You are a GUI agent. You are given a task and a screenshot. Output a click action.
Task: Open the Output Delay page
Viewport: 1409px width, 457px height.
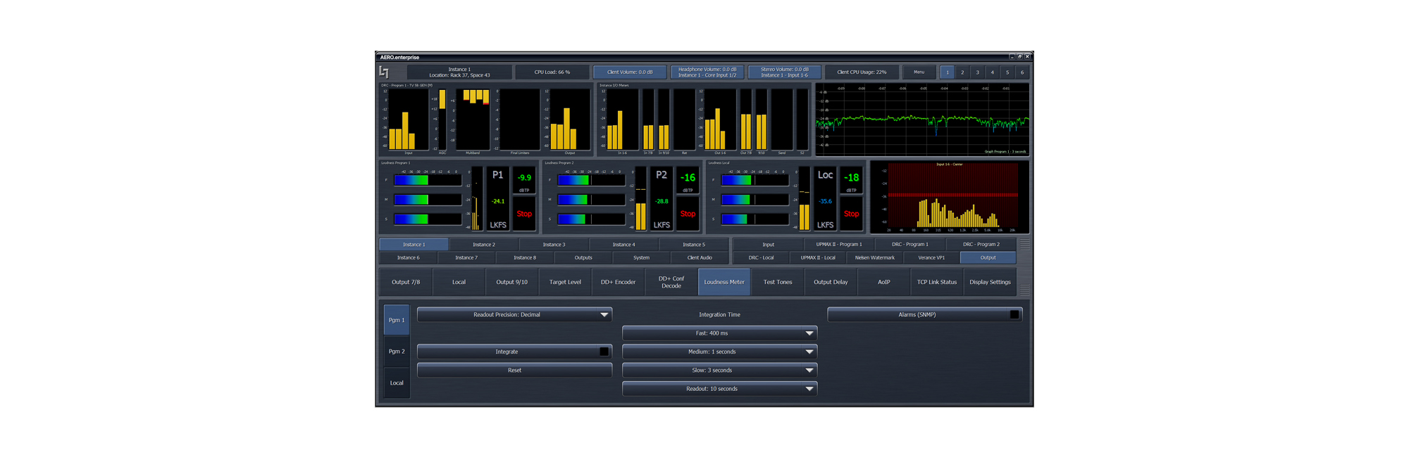coord(831,282)
